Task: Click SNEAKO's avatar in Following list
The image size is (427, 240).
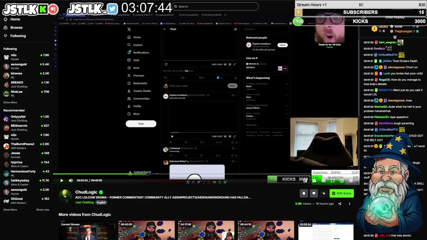Action: 6,84
